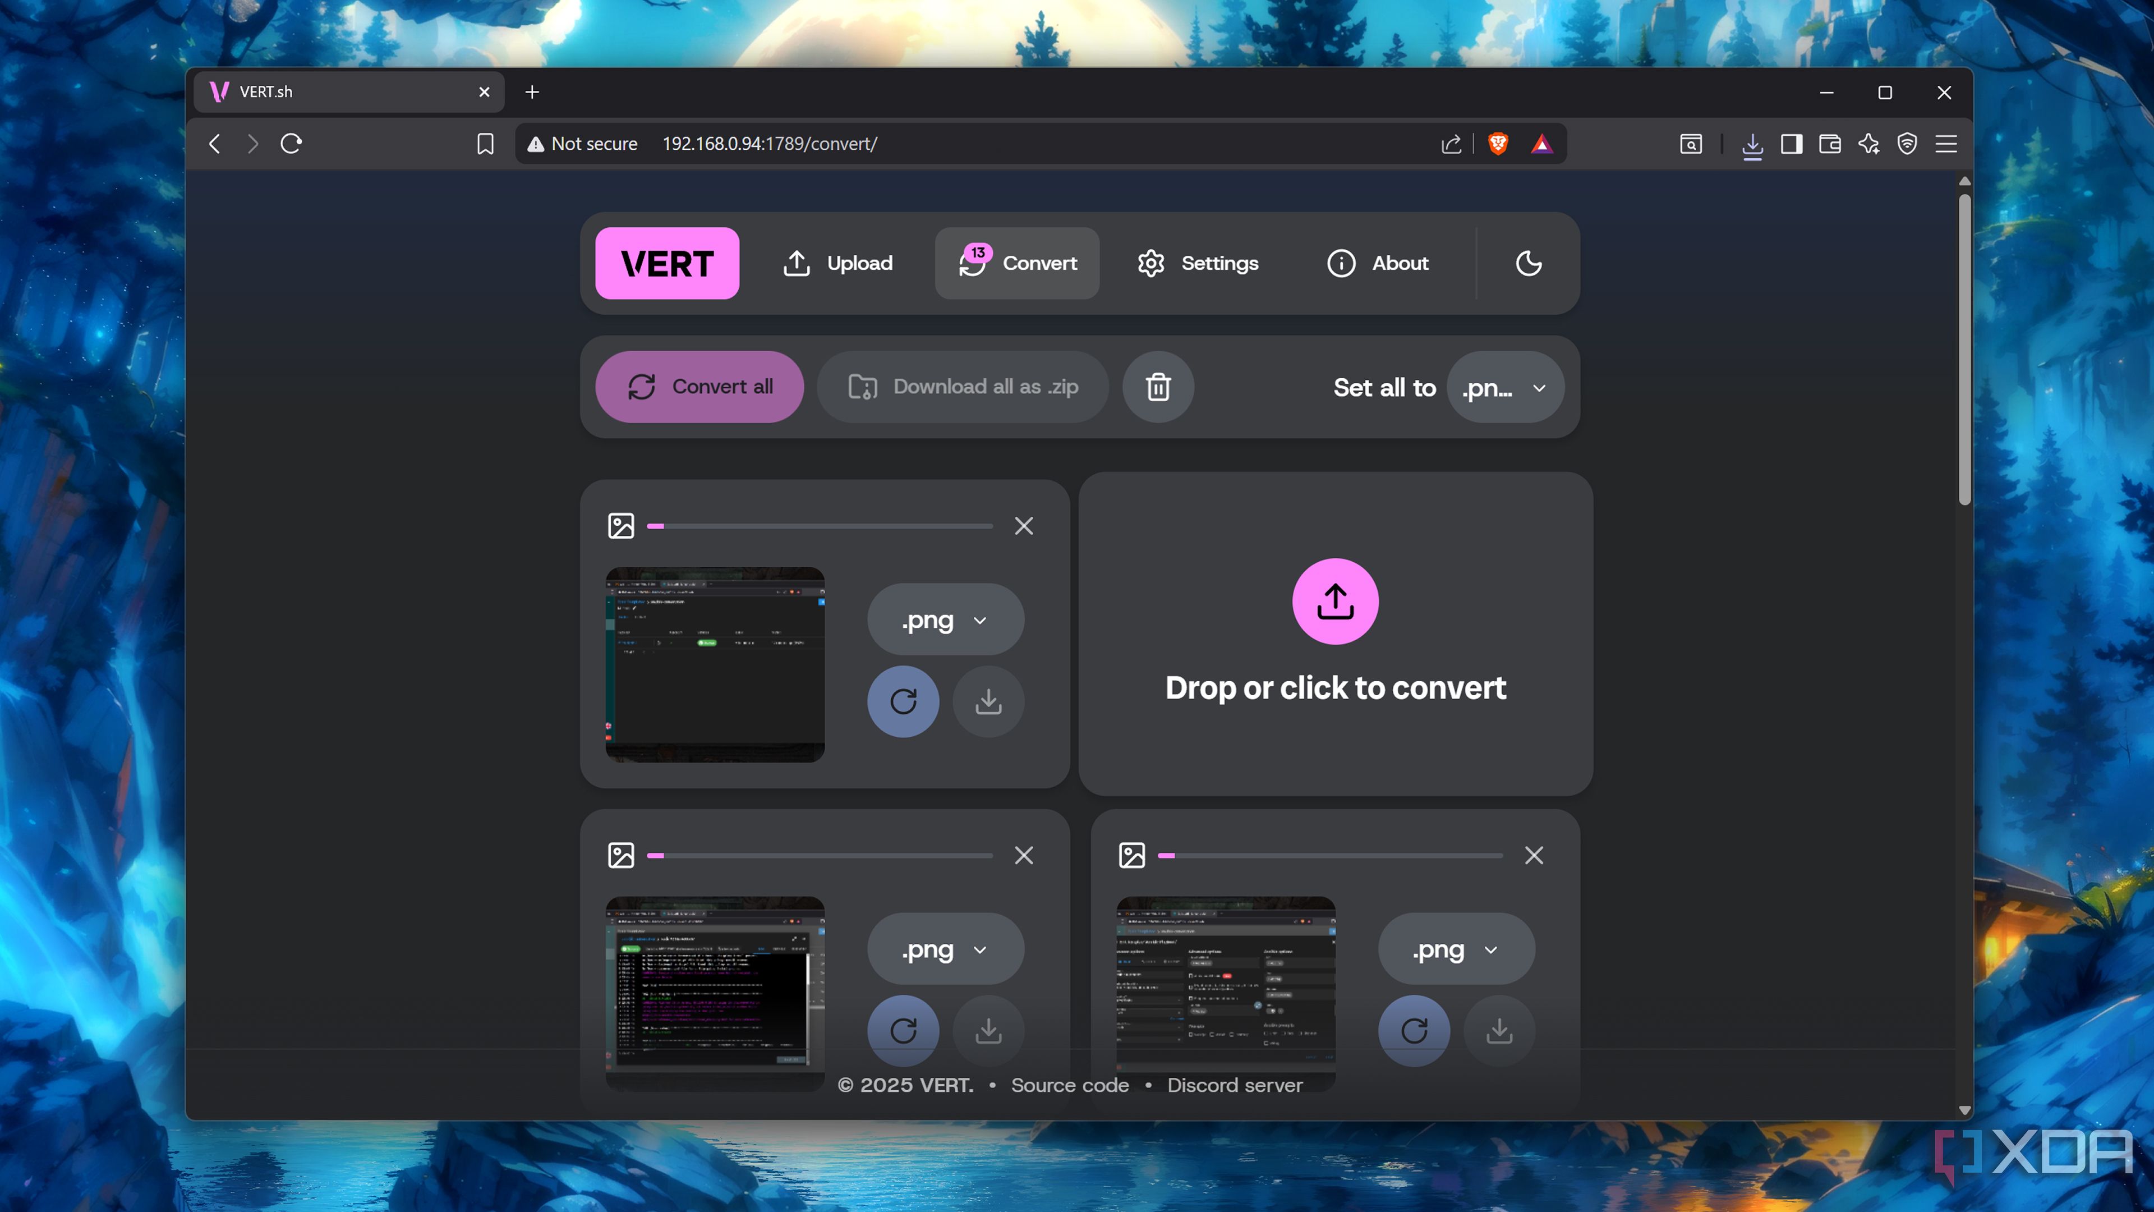Screen dimensions: 2154x1212
Task: Go back in browser history
Action: [215, 144]
